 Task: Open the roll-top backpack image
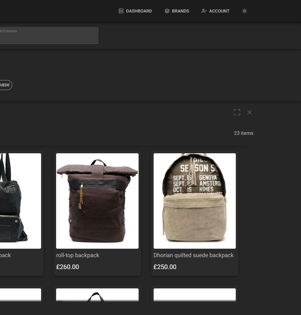[97, 201]
